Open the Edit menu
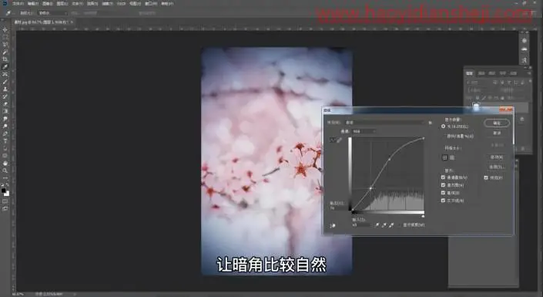 [32, 3]
